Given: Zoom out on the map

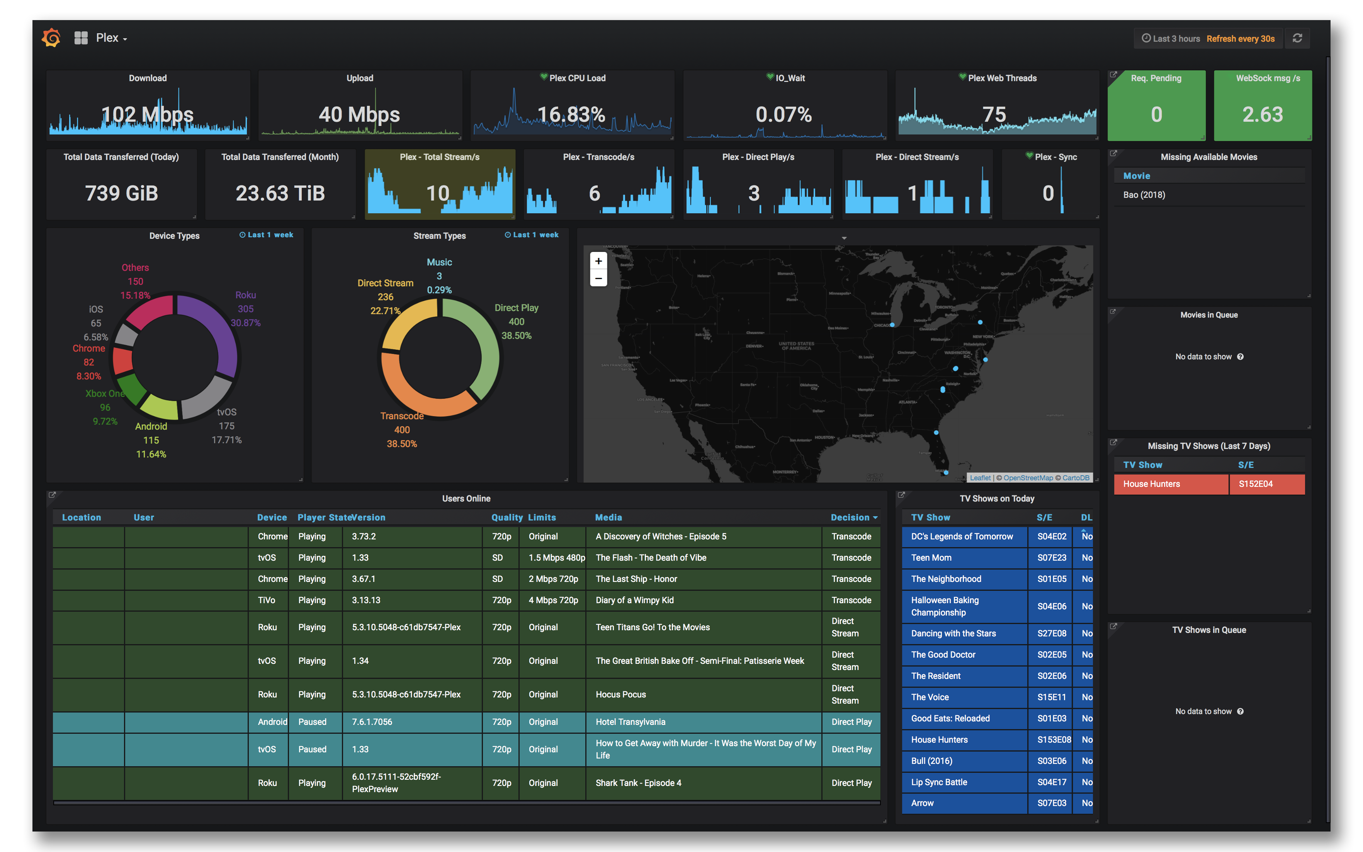Looking at the screenshot, I should (x=598, y=278).
